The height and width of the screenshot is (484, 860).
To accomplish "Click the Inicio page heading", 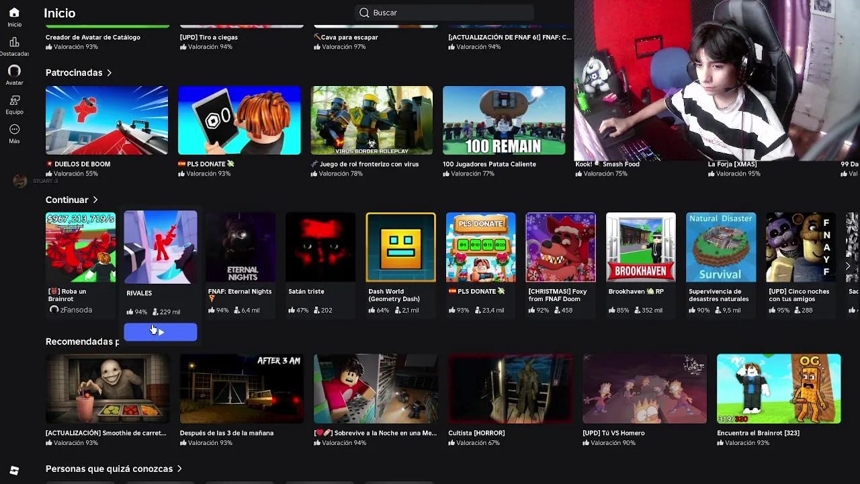I will click(60, 13).
